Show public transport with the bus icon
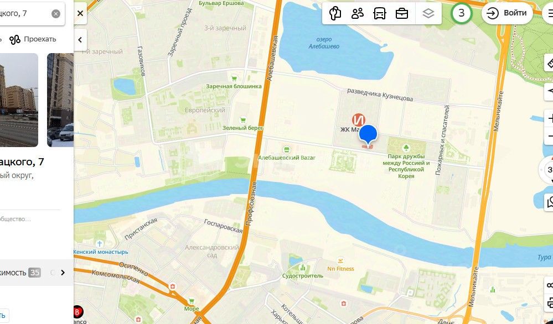 [380, 13]
